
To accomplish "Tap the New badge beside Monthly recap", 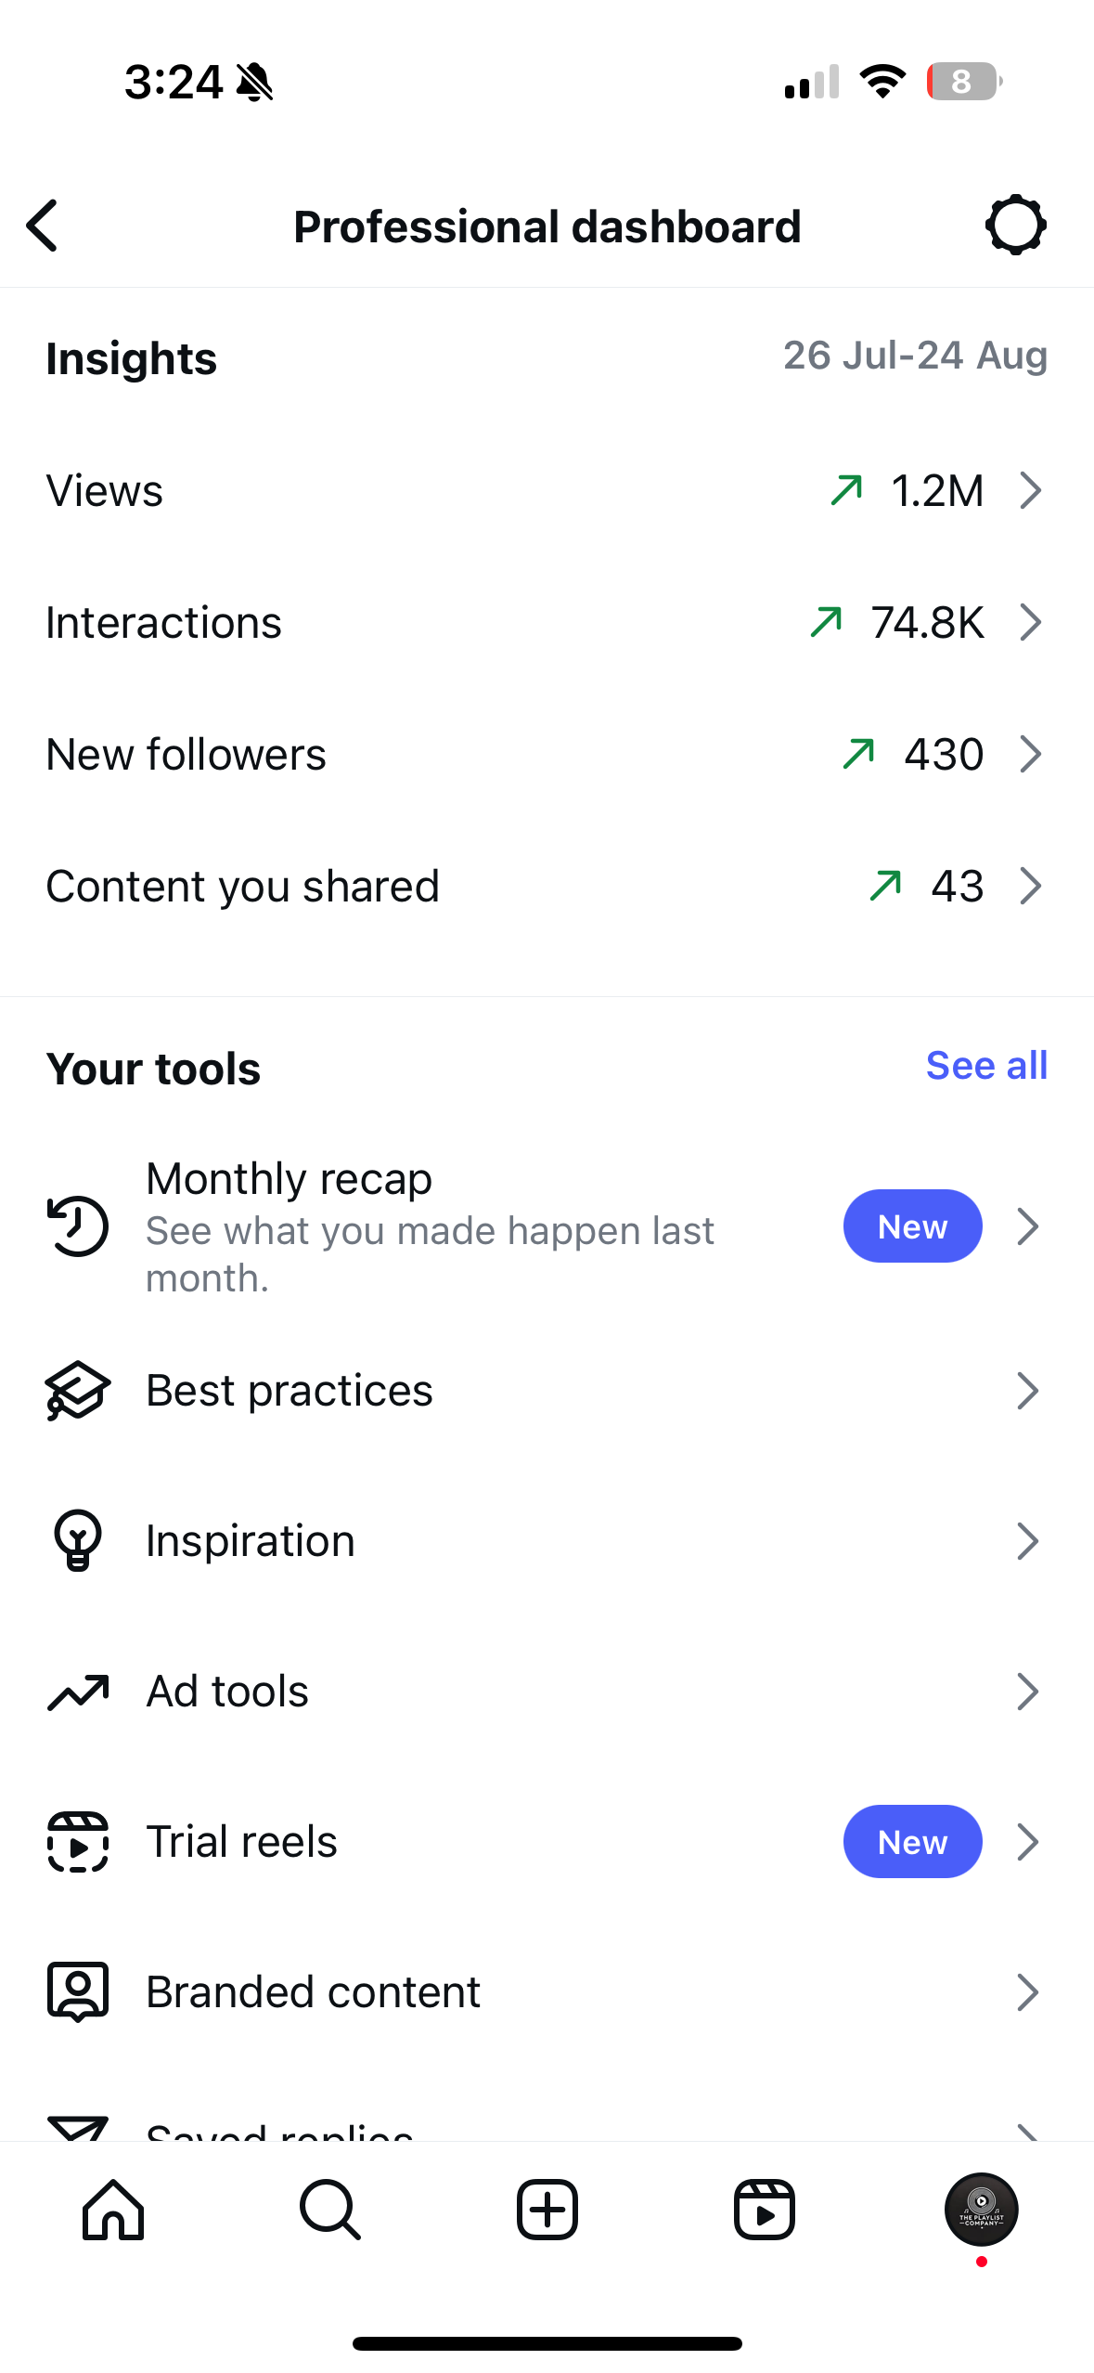I will [912, 1226].
